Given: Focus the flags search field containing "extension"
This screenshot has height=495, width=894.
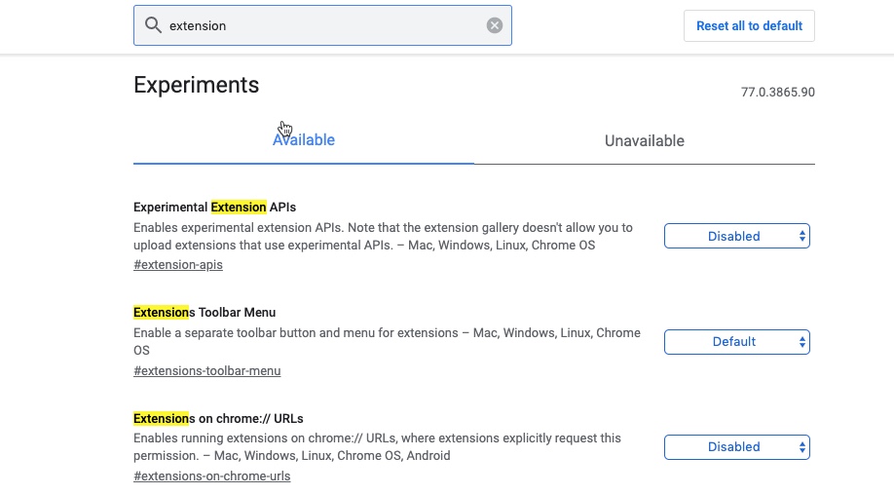Looking at the screenshot, I should (322, 25).
